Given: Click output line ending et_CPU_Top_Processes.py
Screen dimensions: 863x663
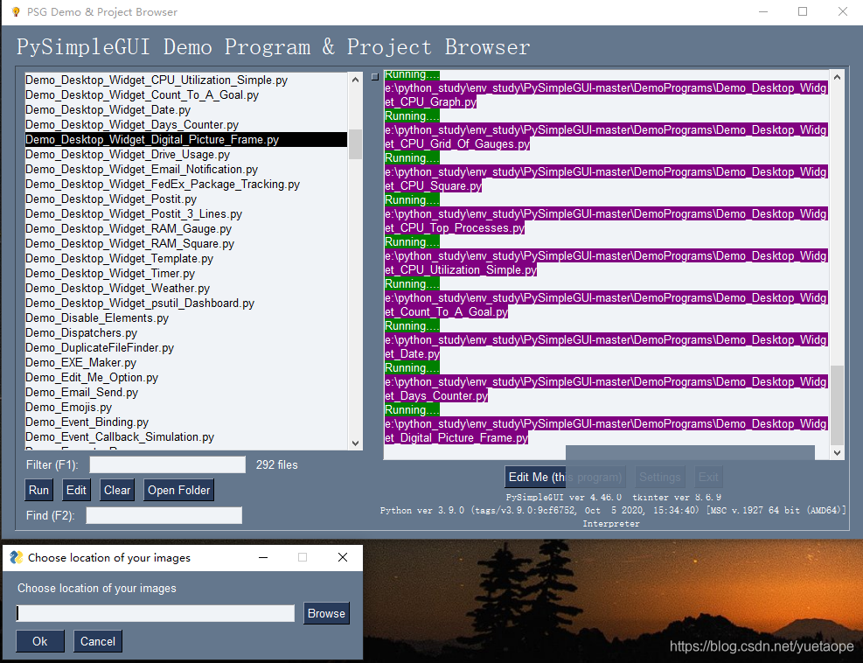Looking at the screenshot, I should coord(455,227).
